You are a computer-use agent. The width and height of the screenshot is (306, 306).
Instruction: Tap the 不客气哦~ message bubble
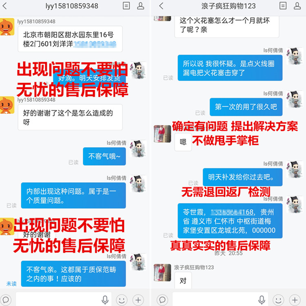click(104, 156)
